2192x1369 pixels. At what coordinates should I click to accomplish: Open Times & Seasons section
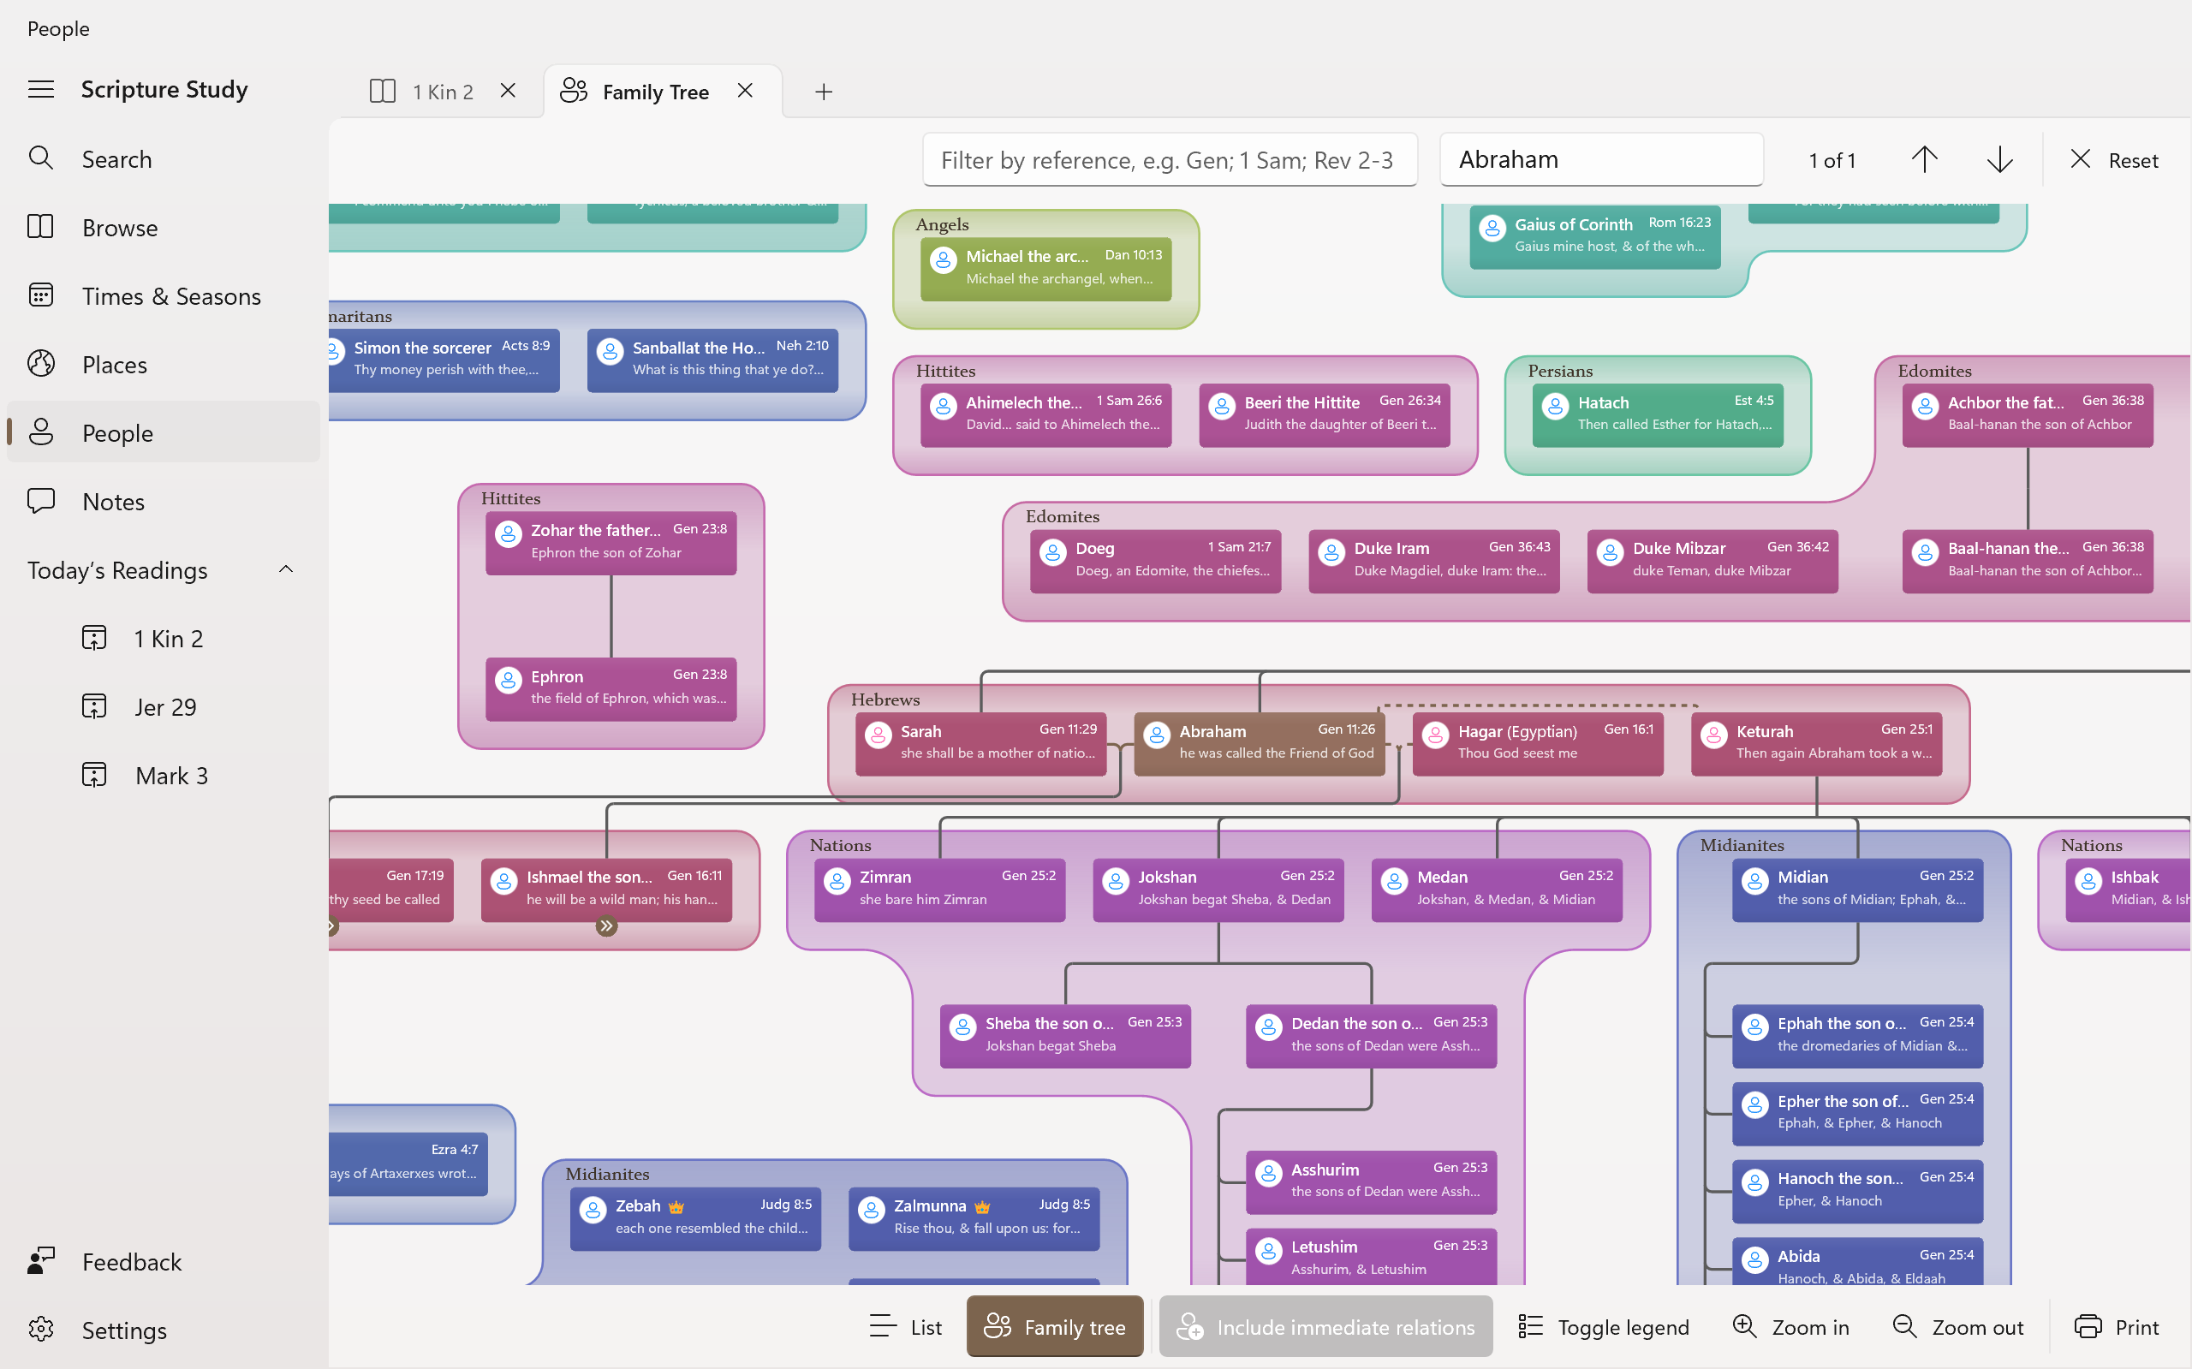point(164,296)
